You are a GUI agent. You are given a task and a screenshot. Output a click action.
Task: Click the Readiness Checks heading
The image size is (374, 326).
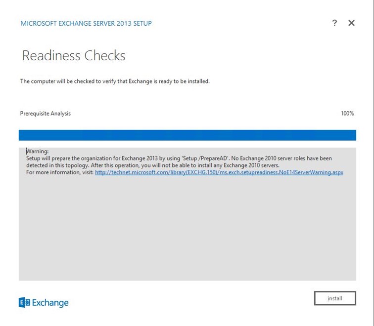pos(74,55)
